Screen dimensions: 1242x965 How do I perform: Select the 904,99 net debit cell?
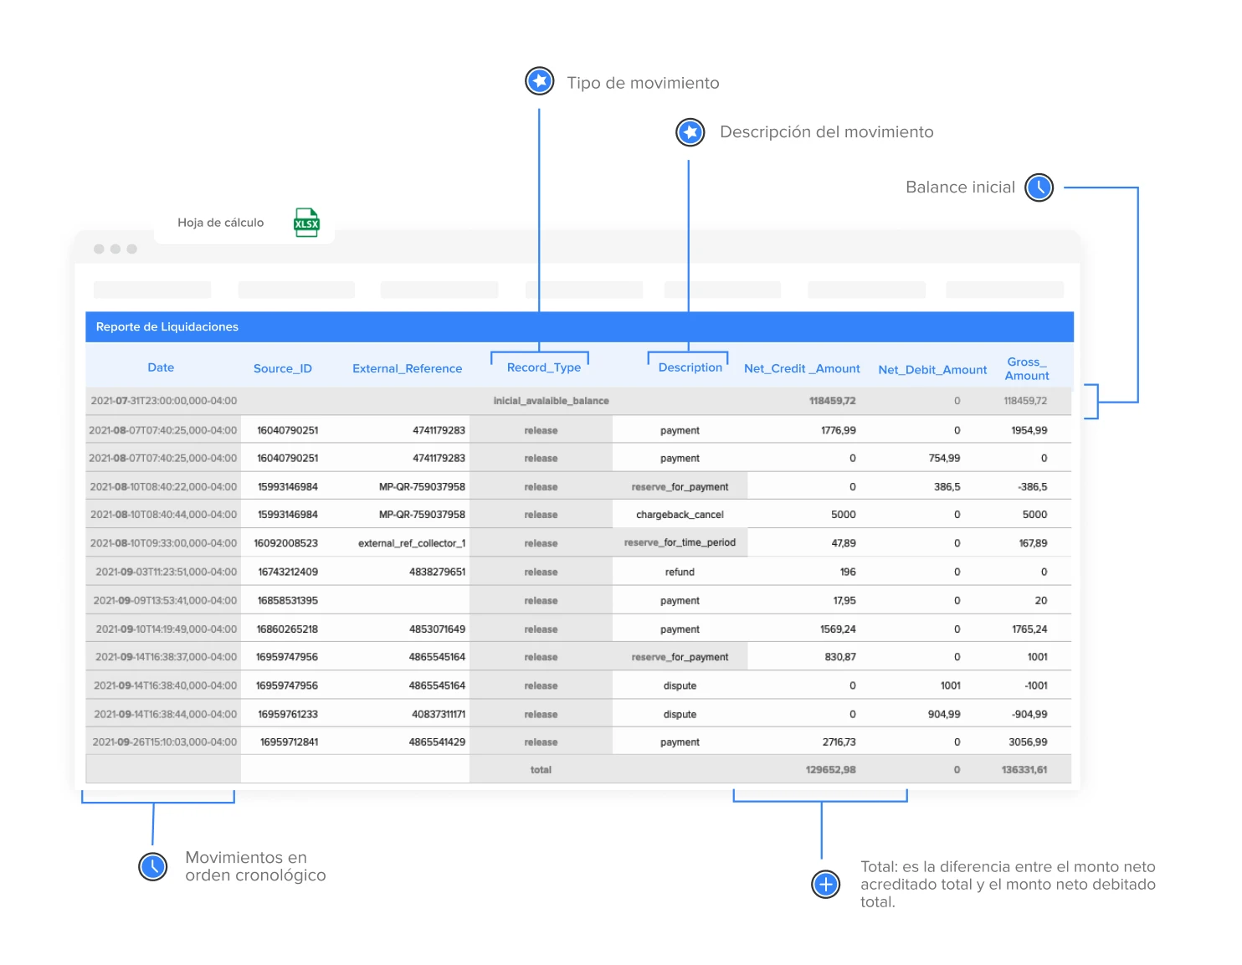[x=944, y=714]
